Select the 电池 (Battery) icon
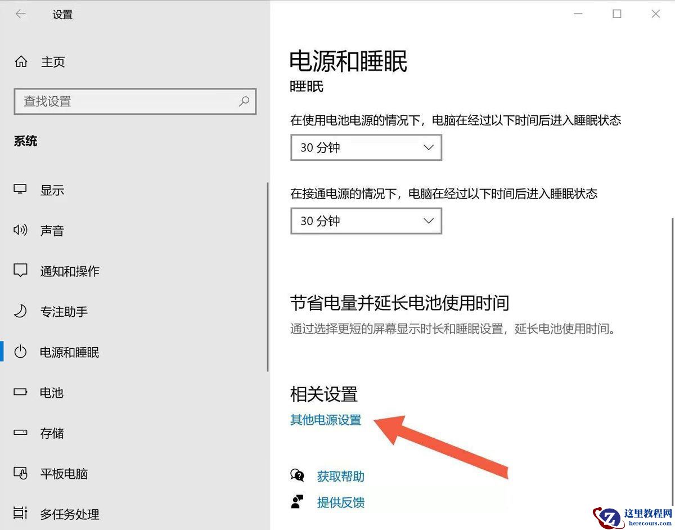 (20, 393)
